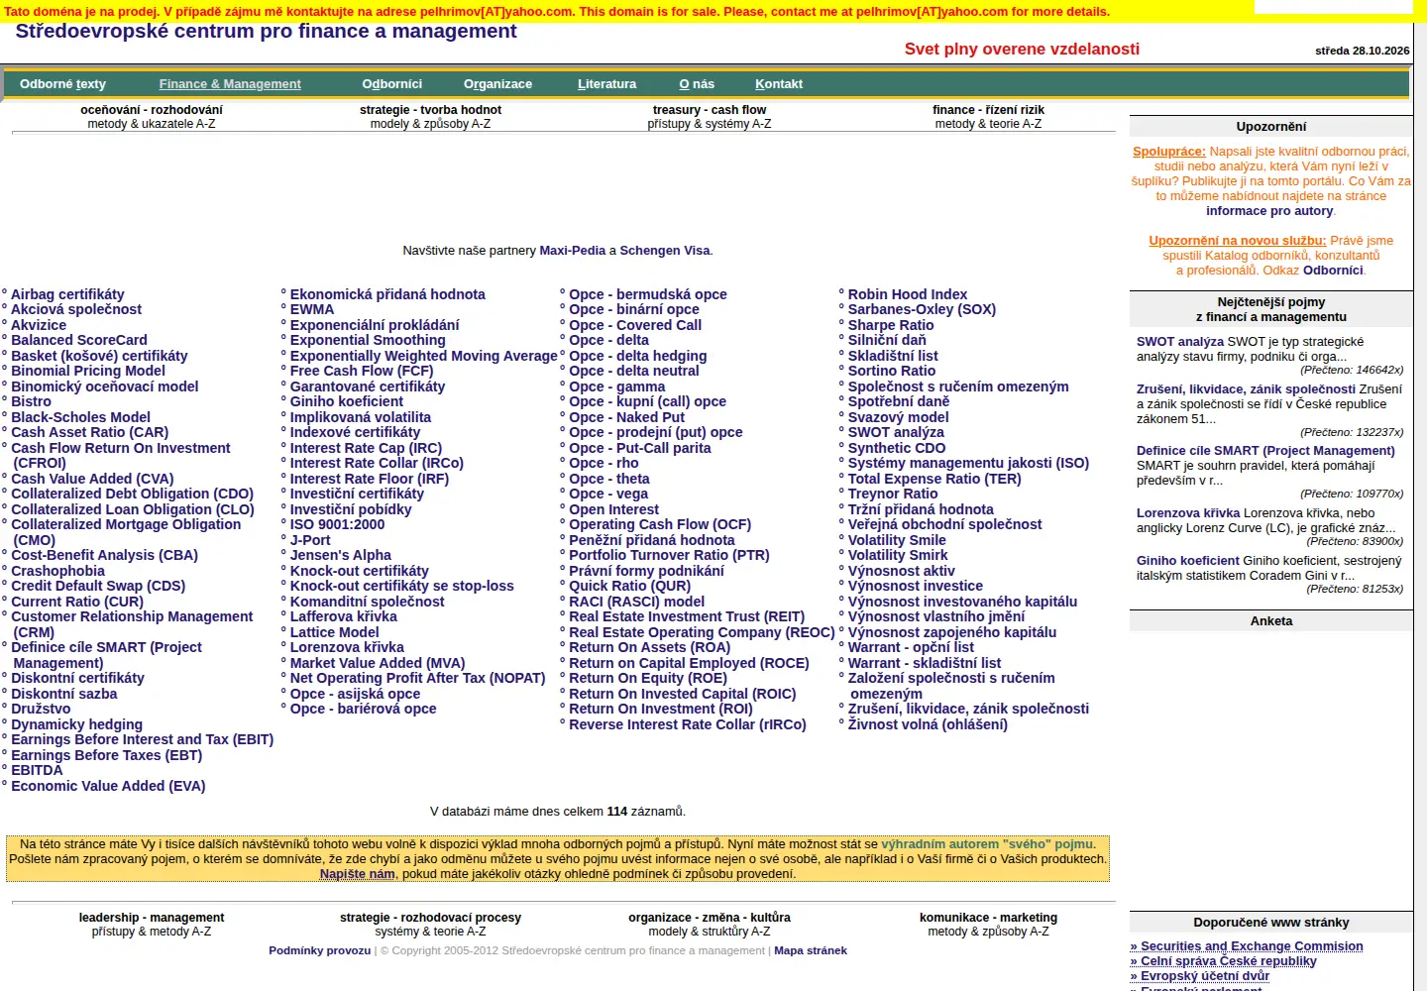This screenshot has height=991, width=1427.
Task: Open the Celní správa České republiky link
Action: coord(1224,961)
